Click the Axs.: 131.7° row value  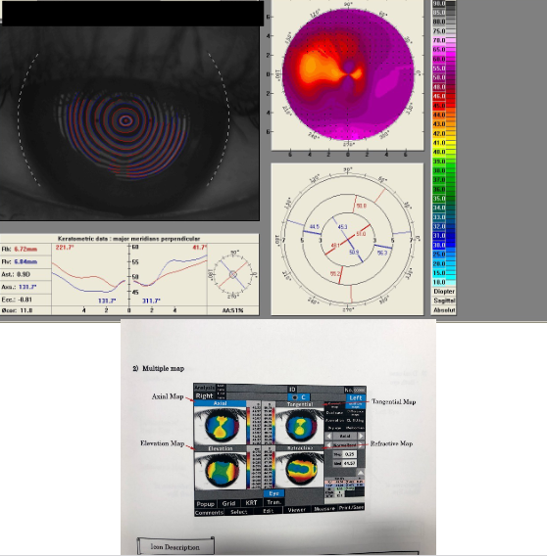pyautogui.click(x=27, y=287)
